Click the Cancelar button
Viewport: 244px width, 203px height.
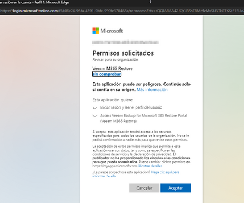tap(144, 188)
